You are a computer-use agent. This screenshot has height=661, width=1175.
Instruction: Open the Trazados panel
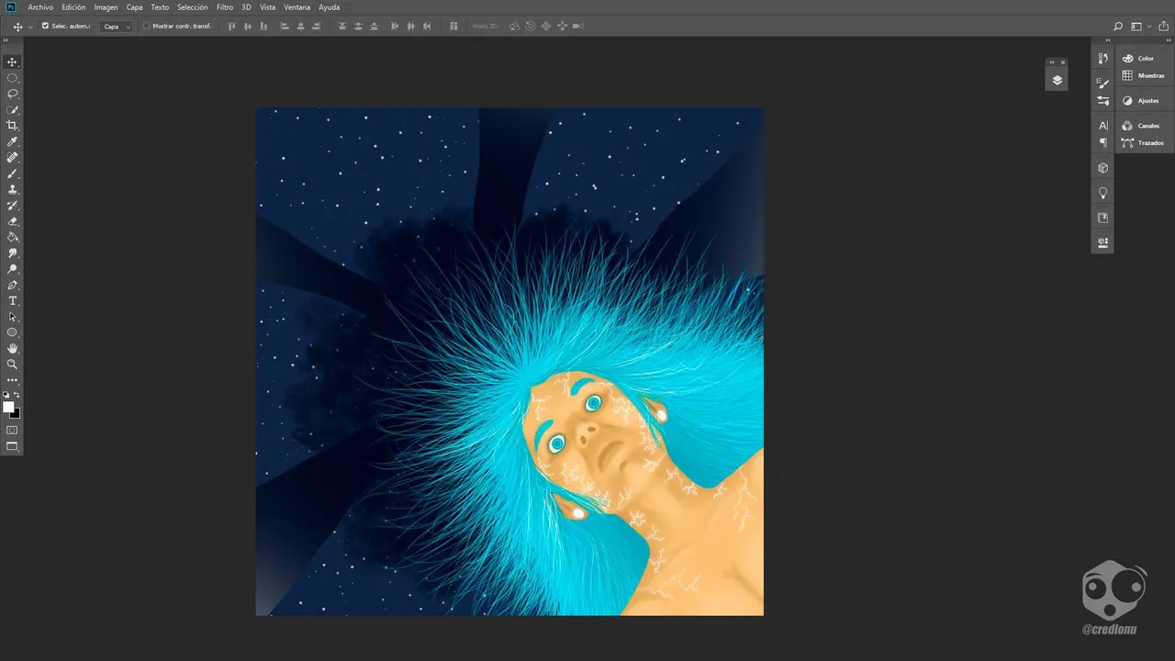click(x=1145, y=143)
